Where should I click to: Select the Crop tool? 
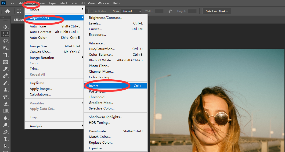(5, 55)
